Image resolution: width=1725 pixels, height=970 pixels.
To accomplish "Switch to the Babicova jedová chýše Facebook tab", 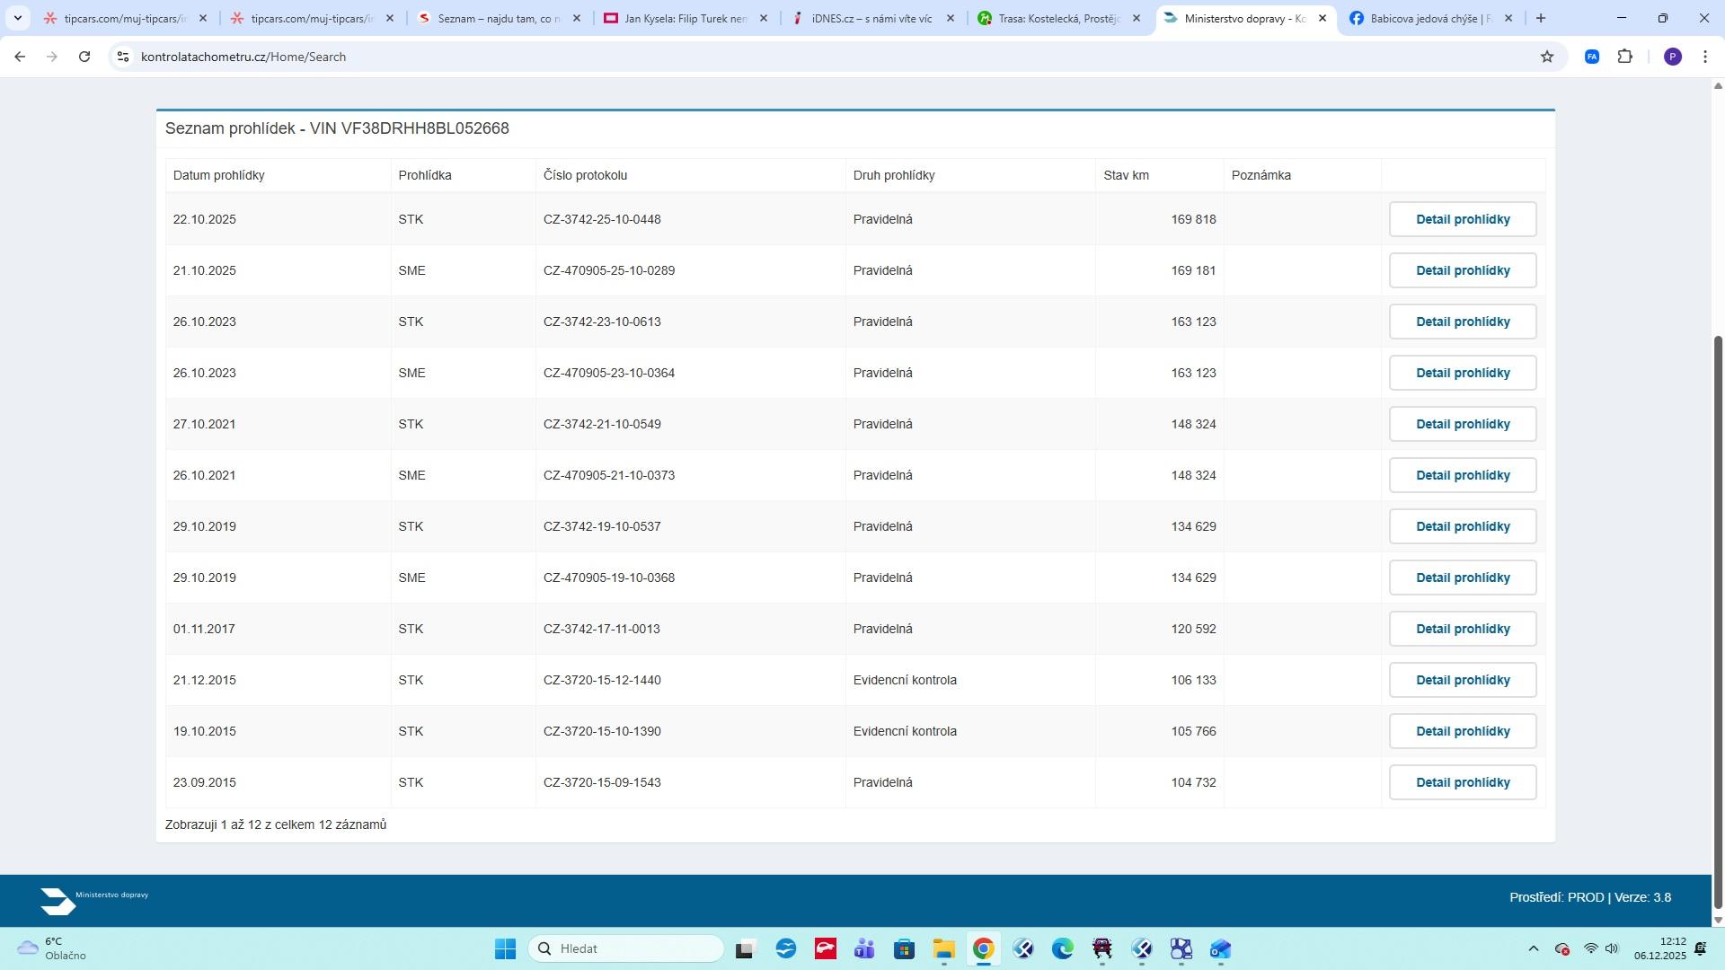I will click(1429, 18).
